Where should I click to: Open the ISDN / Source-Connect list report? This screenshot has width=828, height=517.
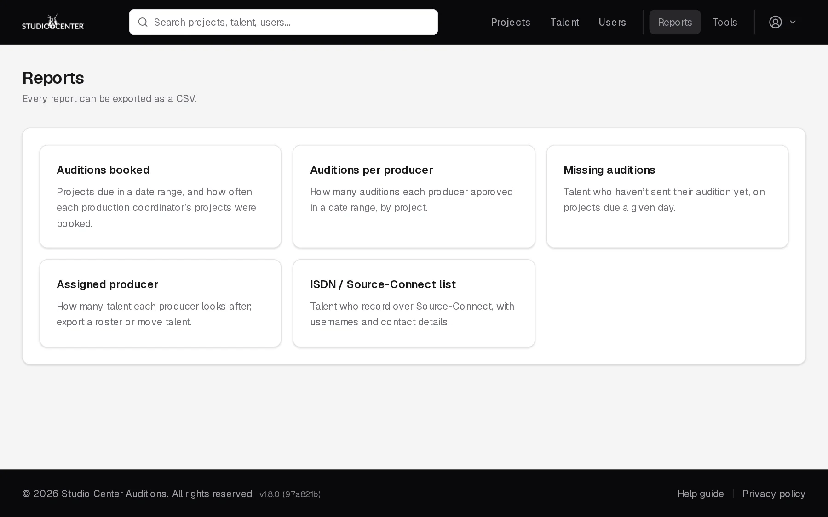click(414, 303)
